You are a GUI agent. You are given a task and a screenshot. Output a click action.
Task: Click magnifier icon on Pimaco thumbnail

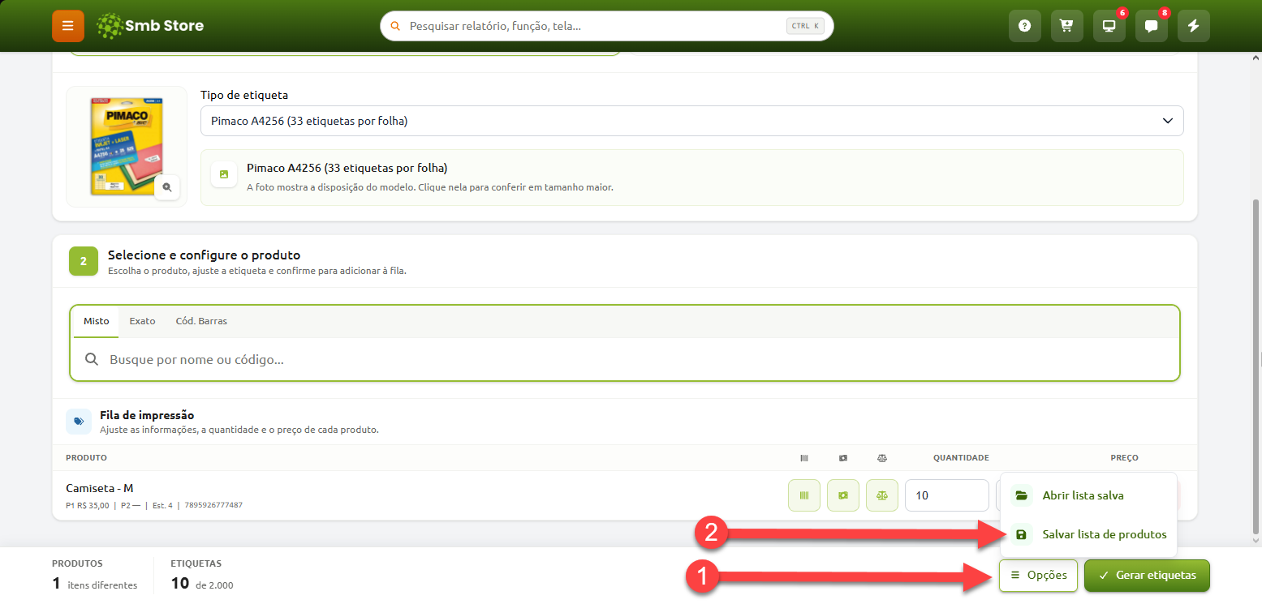pyautogui.click(x=167, y=187)
